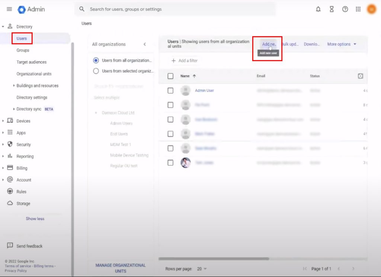This screenshot has height=277, width=381.
Task: Open the account profile avatar
Action: [x=372, y=9]
